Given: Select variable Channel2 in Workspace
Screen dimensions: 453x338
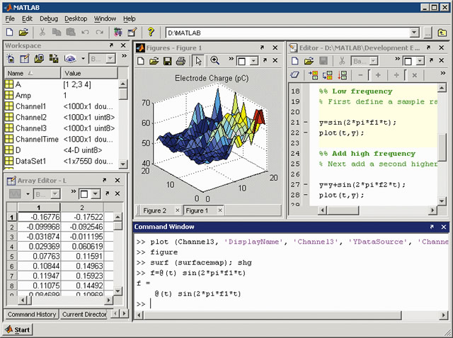Looking at the screenshot, I should [62, 117].
